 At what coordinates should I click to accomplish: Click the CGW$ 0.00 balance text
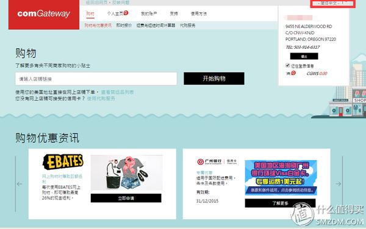[317, 73]
